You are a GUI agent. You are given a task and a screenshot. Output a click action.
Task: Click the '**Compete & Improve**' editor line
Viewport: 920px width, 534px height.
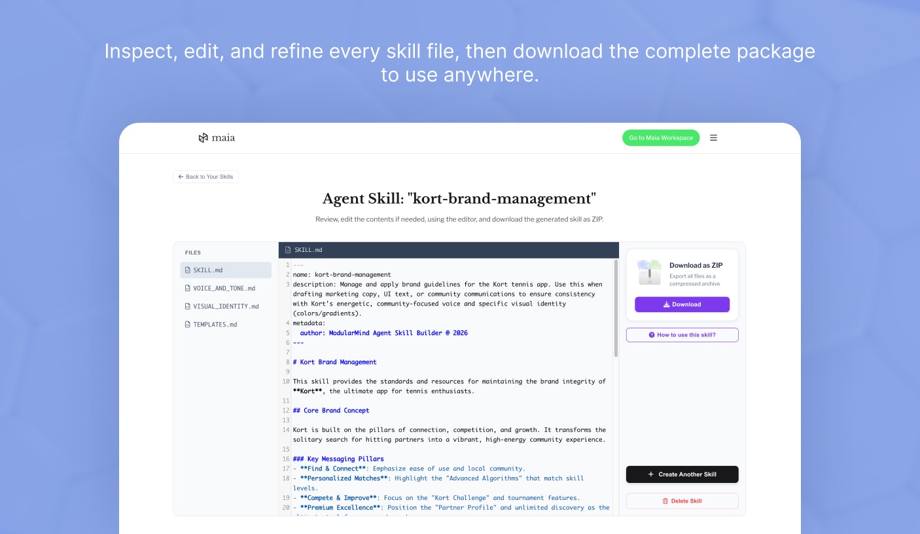[x=436, y=497]
